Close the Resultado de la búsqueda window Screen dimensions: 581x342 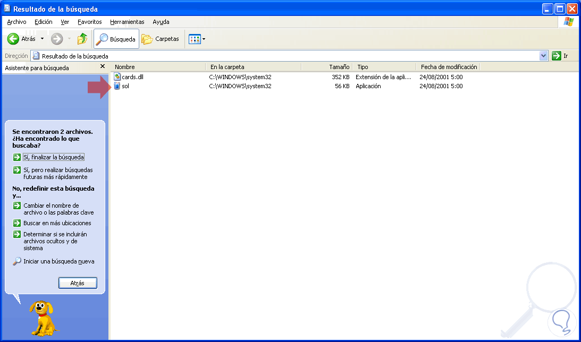click(x=572, y=9)
